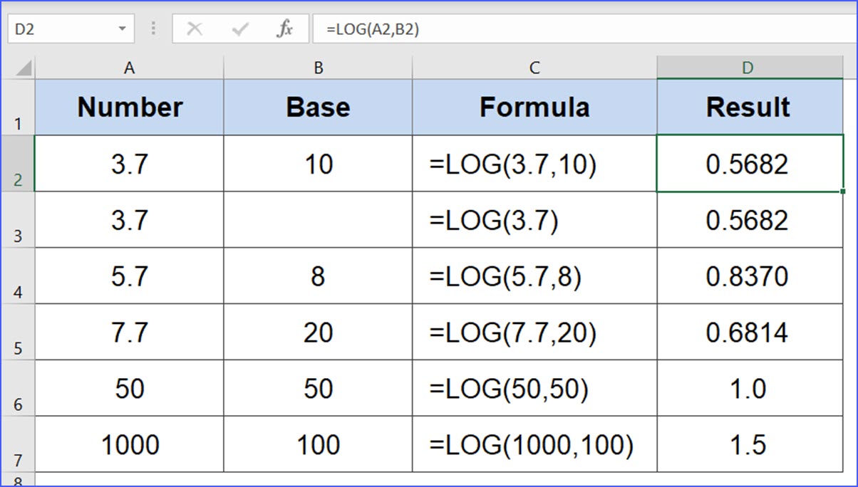
Task: Click cell with value 1000
Action: point(130,445)
